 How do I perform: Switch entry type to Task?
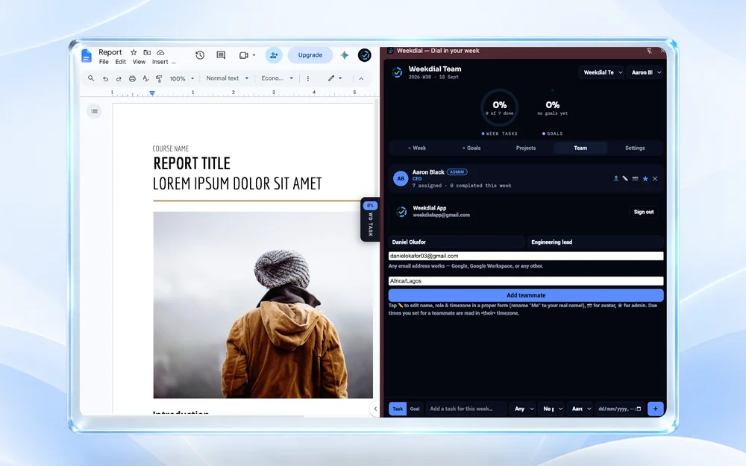coord(398,409)
